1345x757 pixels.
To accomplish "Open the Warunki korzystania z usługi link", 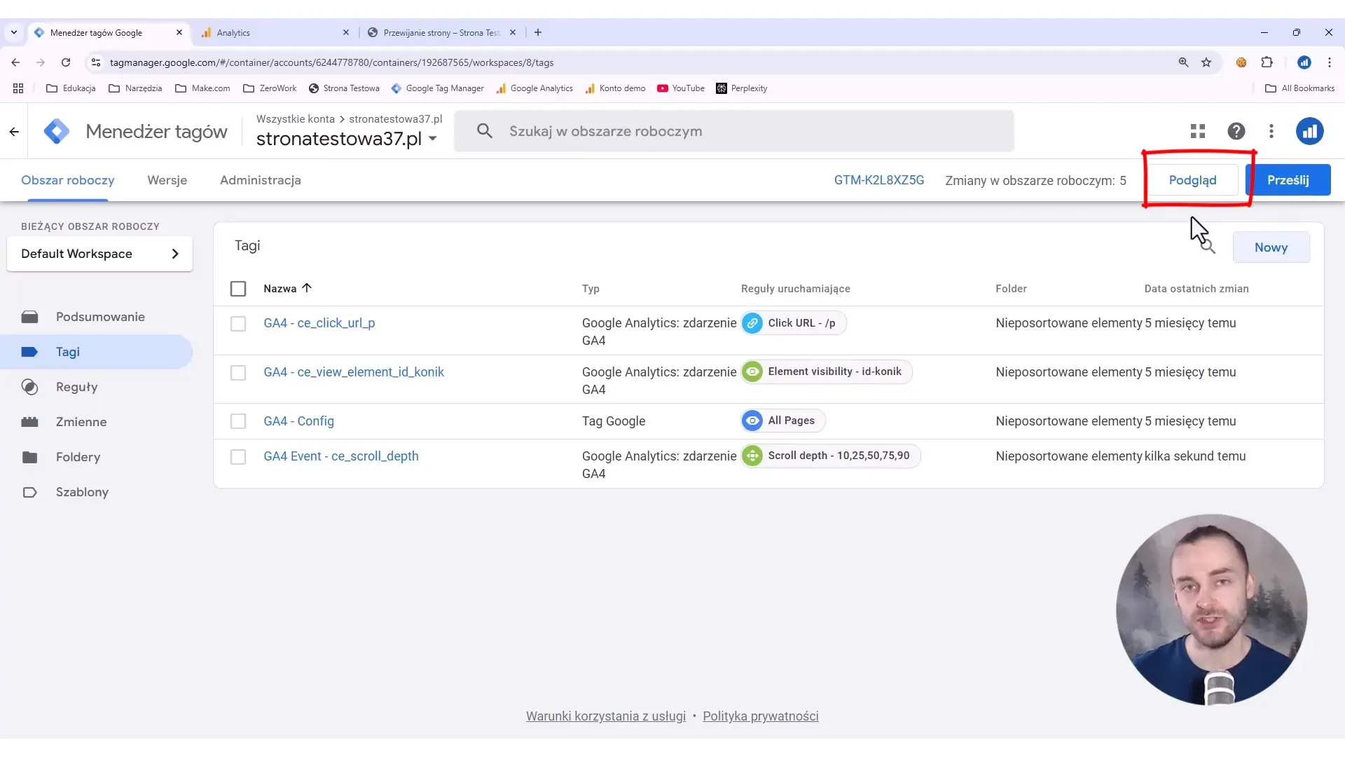I will point(606,716).
